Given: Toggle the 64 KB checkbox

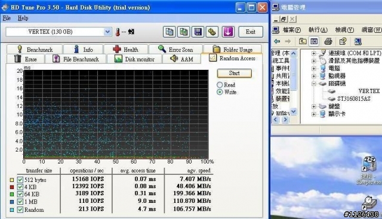Looking at the screenshot, I should coord(20,194).
